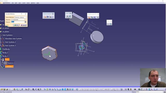Select Absolute Axis System in tree

(13, 38)
